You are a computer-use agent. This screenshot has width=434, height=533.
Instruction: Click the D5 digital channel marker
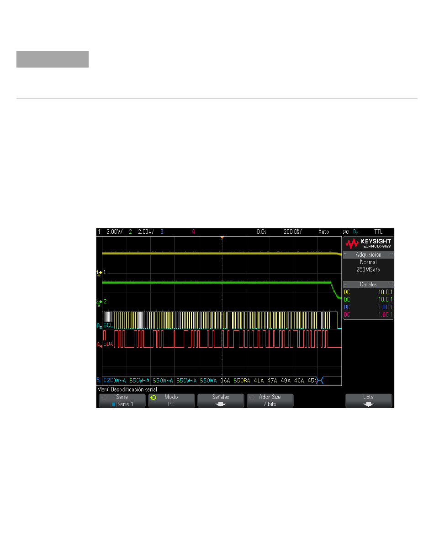[x=99, y=326]
